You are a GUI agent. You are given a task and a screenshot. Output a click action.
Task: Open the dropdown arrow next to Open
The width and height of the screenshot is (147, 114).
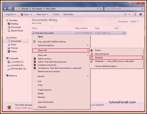31,14
